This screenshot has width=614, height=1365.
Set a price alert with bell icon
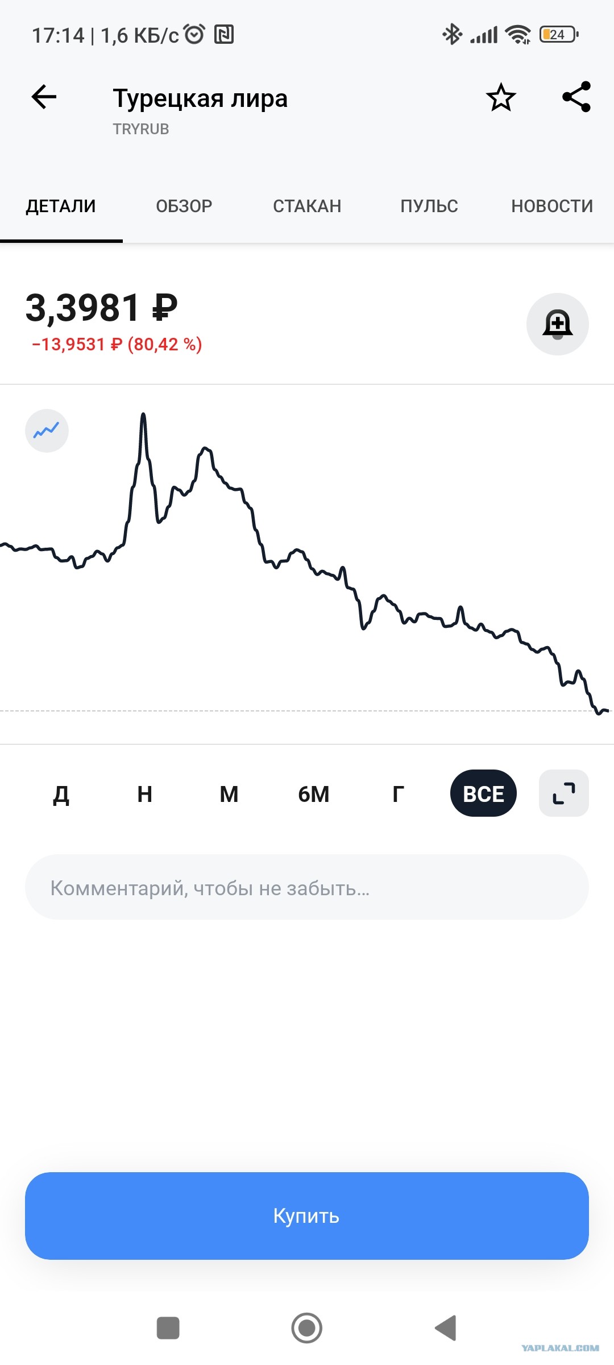click(558, 324)
